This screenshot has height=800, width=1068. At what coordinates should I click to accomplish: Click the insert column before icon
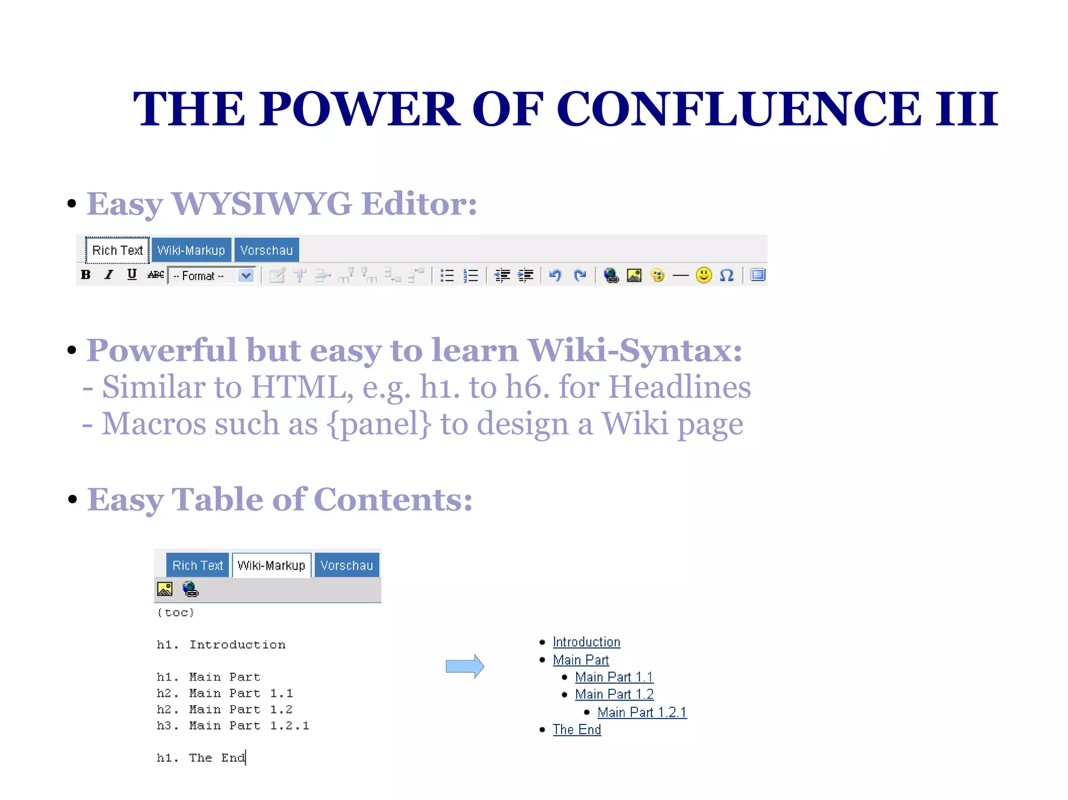click(346, 275)
